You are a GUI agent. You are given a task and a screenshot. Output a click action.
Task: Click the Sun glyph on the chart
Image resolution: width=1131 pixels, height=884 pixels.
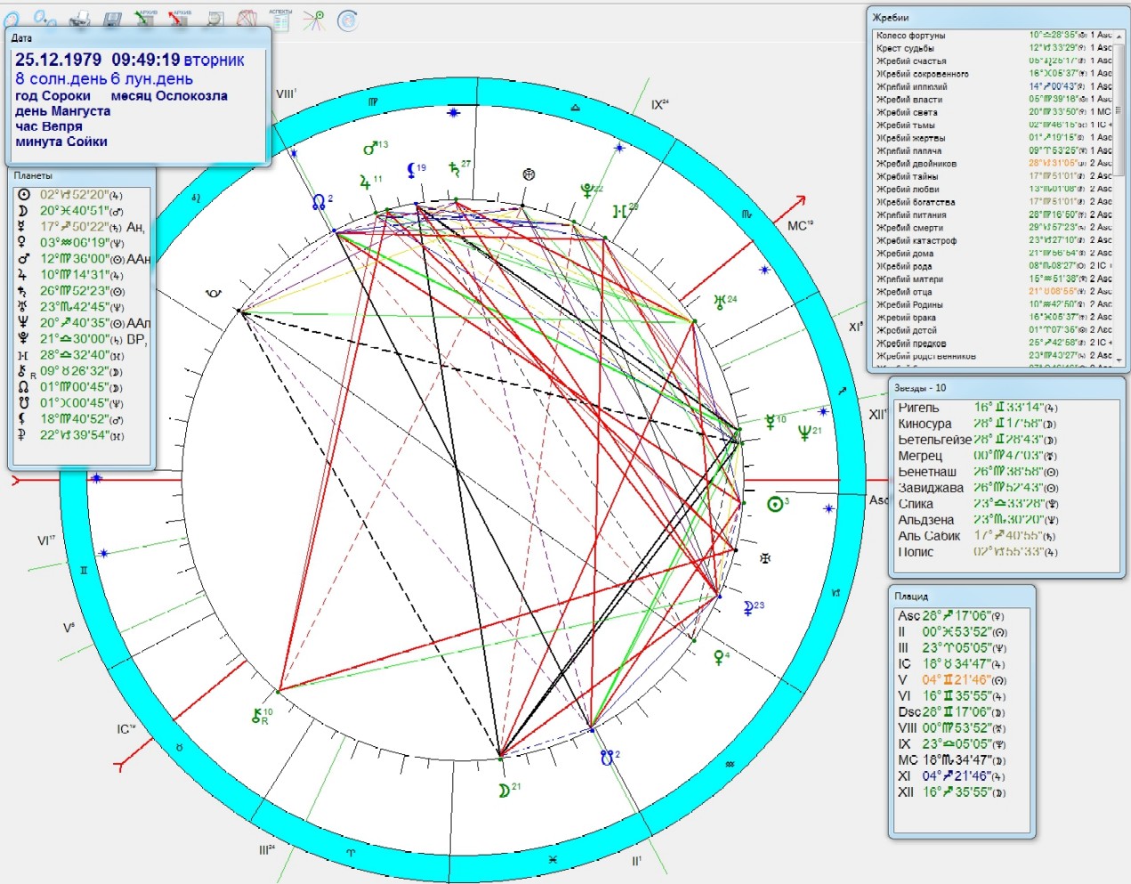pyautogui.click(x=774, y=504)
